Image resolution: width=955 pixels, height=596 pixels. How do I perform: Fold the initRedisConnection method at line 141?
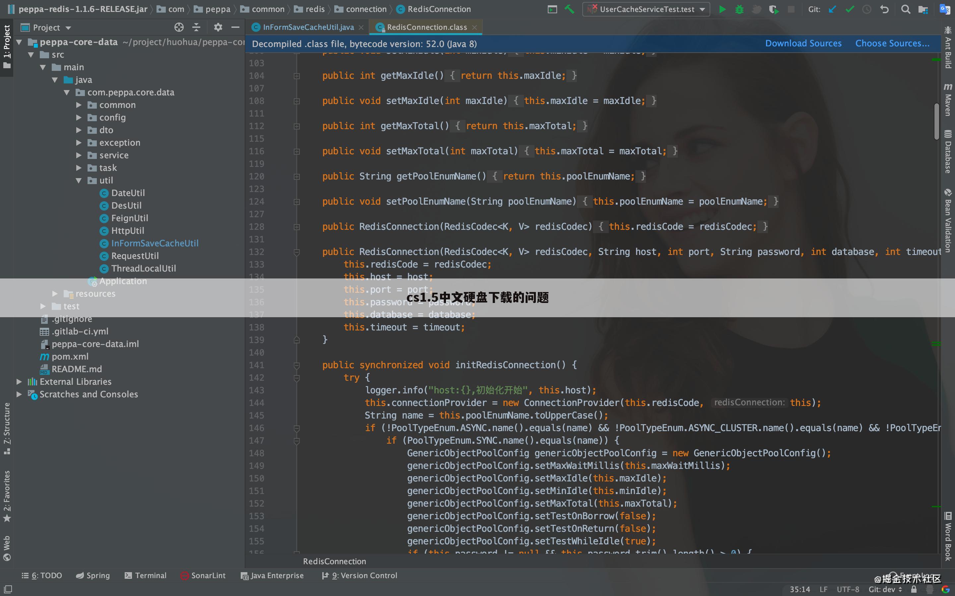click(x=297, y=366)
